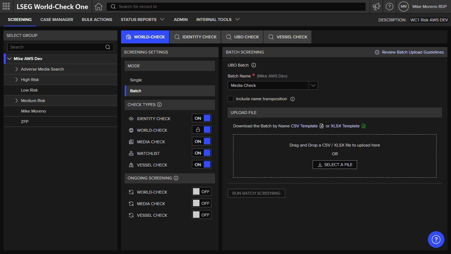Disable the Vessel Check toggle
The image size is (451, 254).
pos(202,165)
